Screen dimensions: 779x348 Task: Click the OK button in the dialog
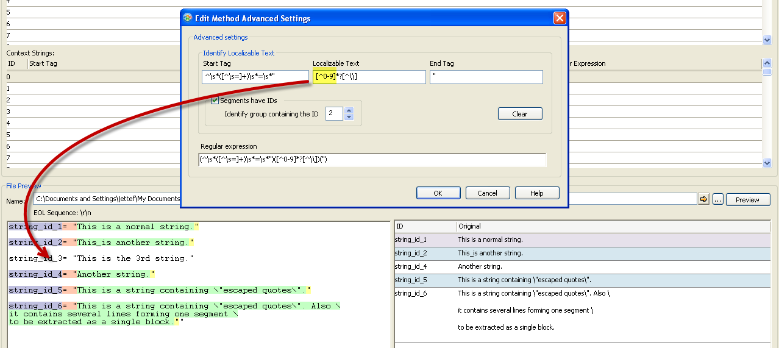point(438,193)
